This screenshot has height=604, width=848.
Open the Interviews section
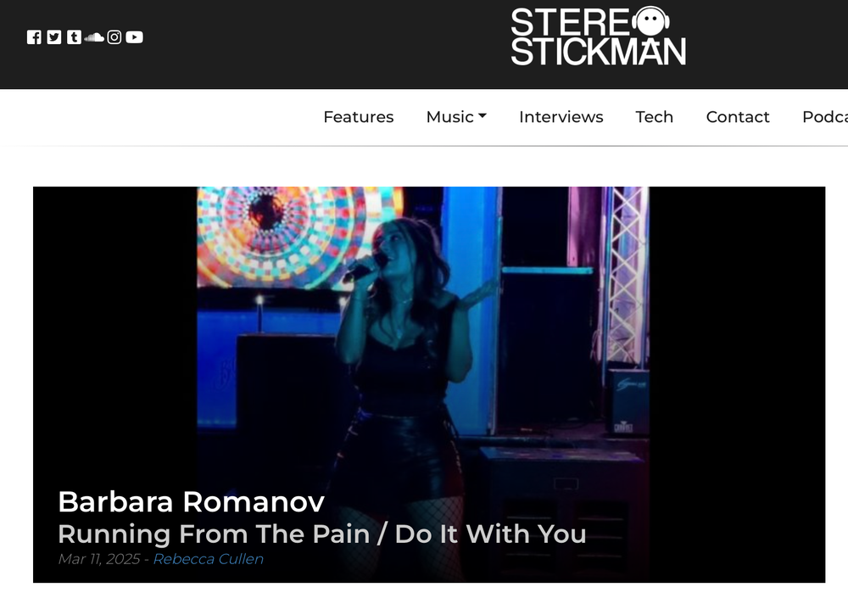pos(561,117)
